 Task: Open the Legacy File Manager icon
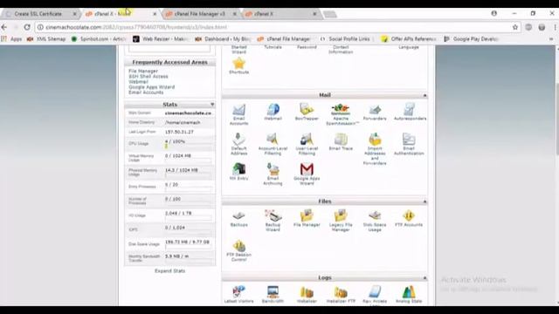click(341, 215)
